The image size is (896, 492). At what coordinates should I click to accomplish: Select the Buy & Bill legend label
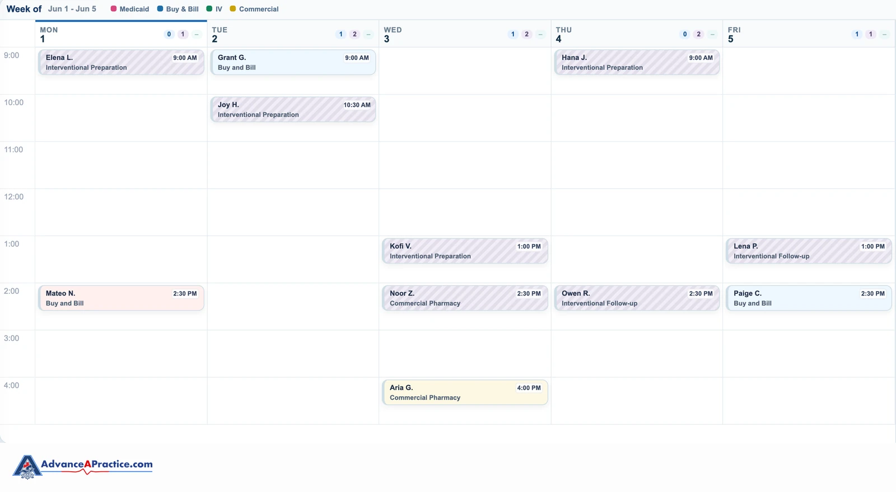pyautogui.click(x=183, y=9)
